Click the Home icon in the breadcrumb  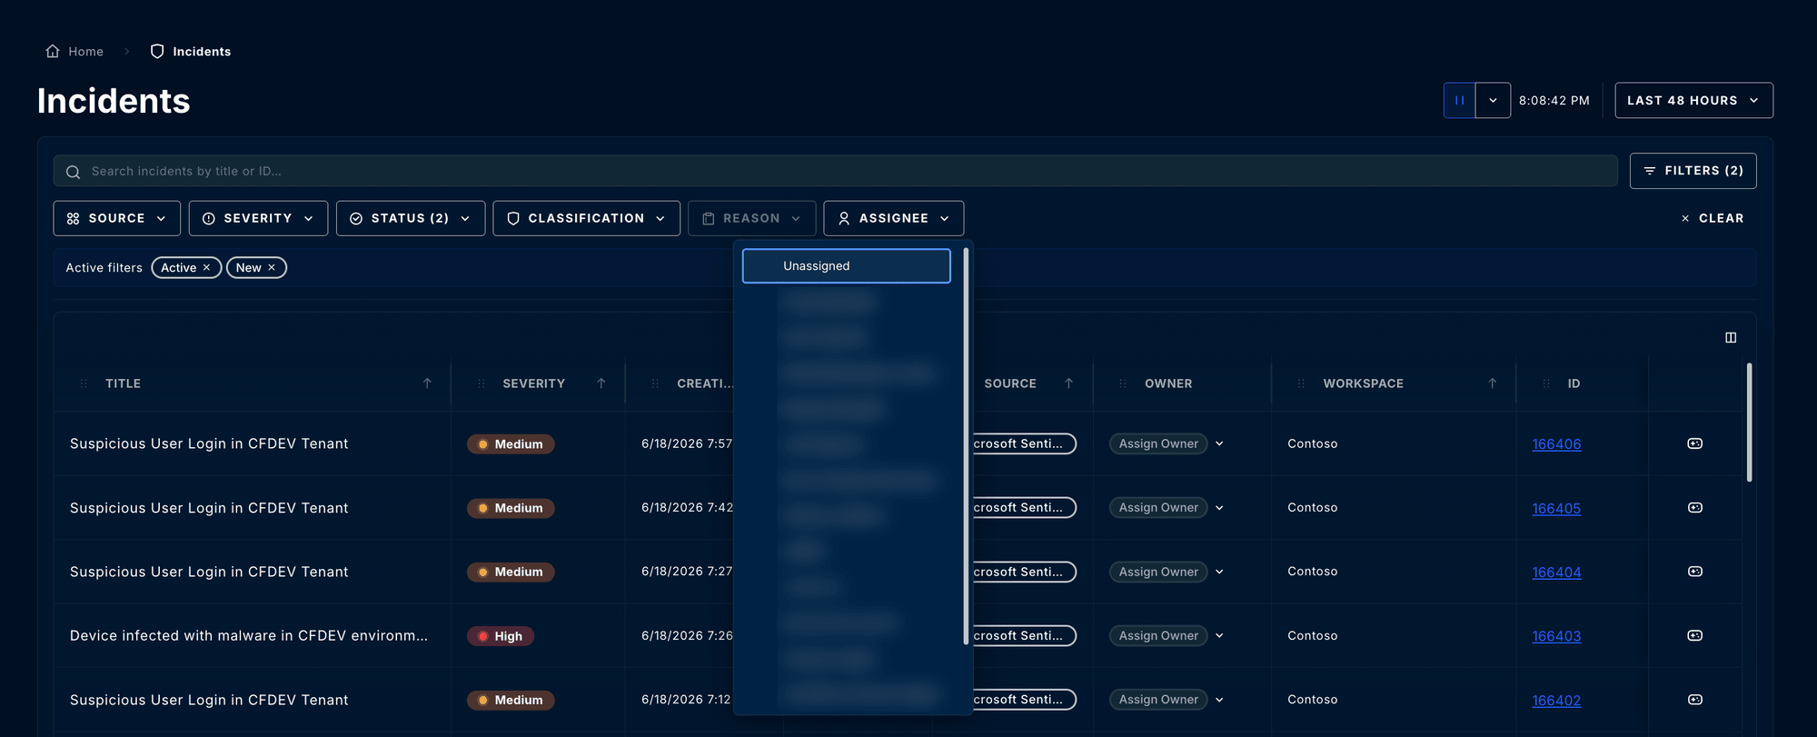tap(53, 51)
